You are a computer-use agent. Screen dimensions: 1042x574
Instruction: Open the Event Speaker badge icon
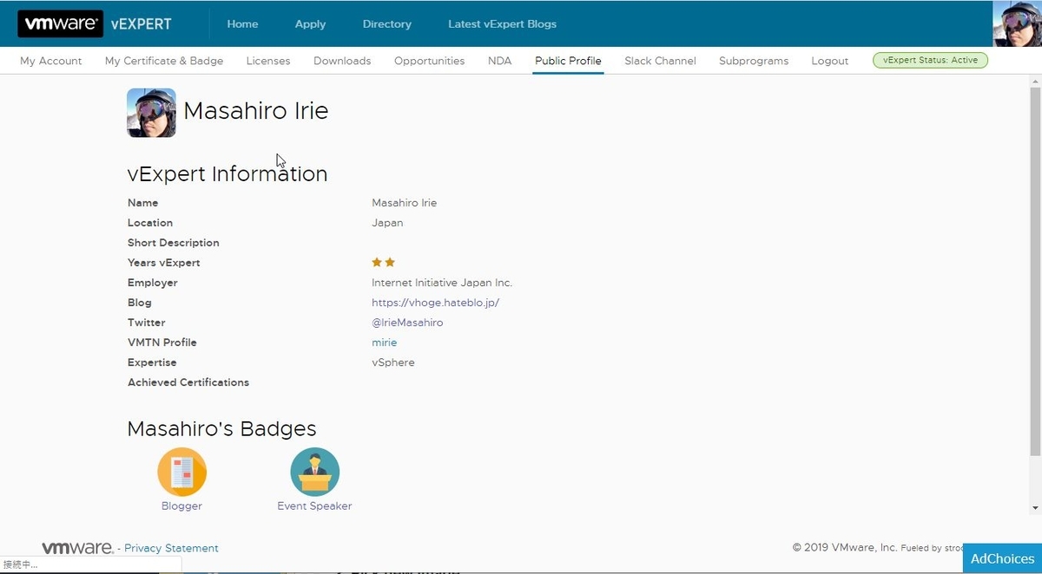314,472
